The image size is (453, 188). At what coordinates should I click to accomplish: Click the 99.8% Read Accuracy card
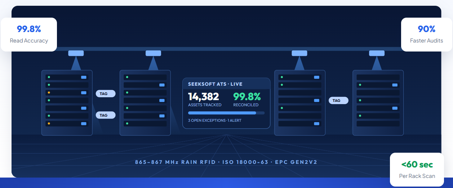pos(29,35)
